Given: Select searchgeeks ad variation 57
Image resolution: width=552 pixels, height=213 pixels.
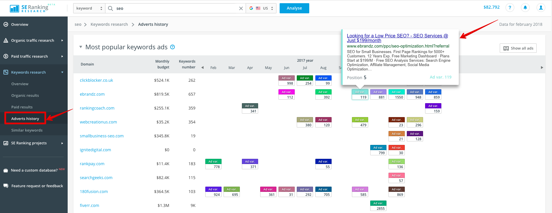Looking at the screenshot, I should [397, 178].
